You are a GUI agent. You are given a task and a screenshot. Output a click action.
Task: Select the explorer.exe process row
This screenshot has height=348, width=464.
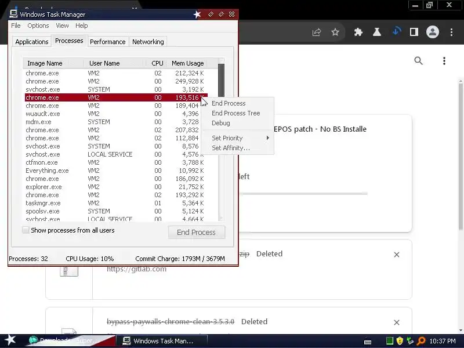[x=116, y=187]
